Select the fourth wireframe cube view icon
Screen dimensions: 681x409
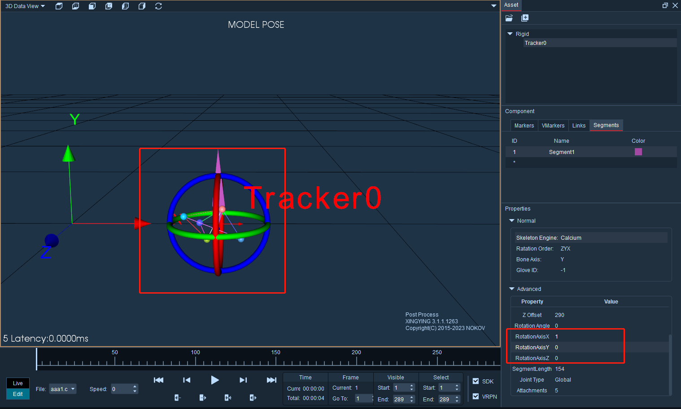(109, 6)
